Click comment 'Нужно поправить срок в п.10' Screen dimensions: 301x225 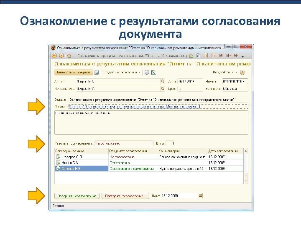(x=183, y=169)
